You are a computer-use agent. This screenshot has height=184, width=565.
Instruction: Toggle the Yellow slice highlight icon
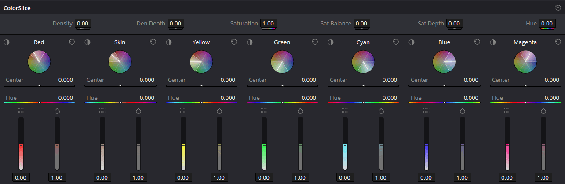[x=168, y=42]
